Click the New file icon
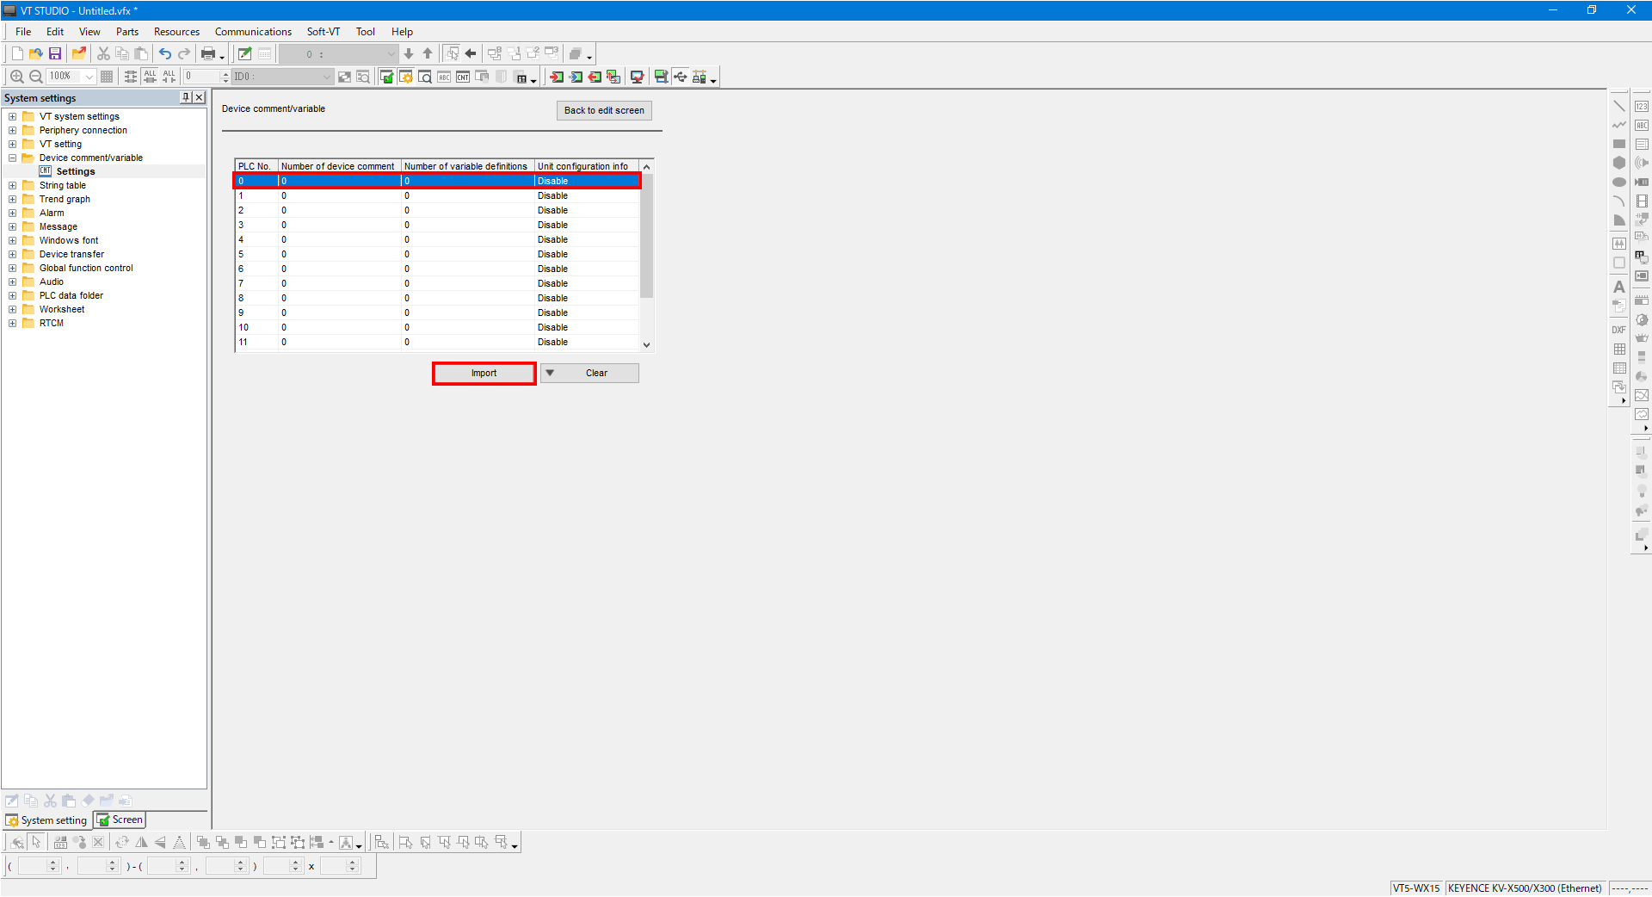This screenshot has width=1652, height=897. [16, 53]
